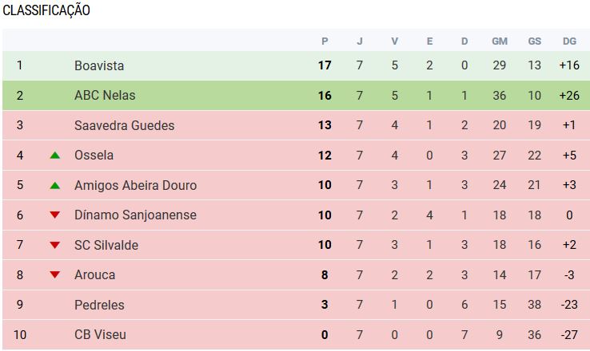This screenshot has height=351, width=590.
Task: Select the CB Viseu team name
Action: 100,335
